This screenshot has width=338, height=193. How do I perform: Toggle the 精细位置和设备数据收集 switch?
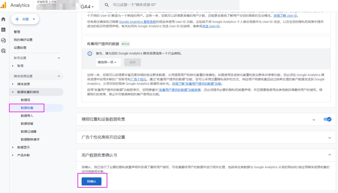point(327,119)
